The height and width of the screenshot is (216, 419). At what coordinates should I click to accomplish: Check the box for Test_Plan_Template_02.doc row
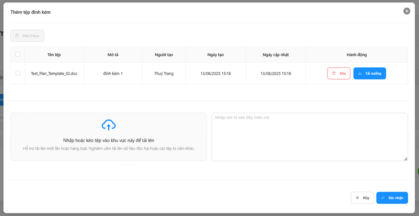coord(18,73)
